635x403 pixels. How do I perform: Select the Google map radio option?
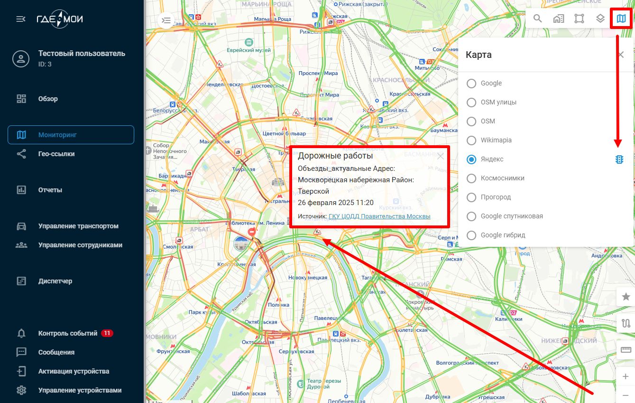(471, 84)
